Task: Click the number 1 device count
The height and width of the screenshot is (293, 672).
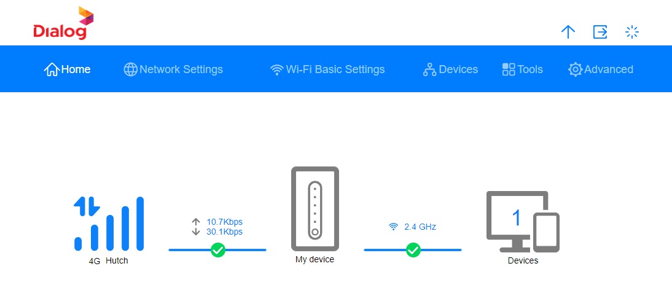Action: click(517, 217)
